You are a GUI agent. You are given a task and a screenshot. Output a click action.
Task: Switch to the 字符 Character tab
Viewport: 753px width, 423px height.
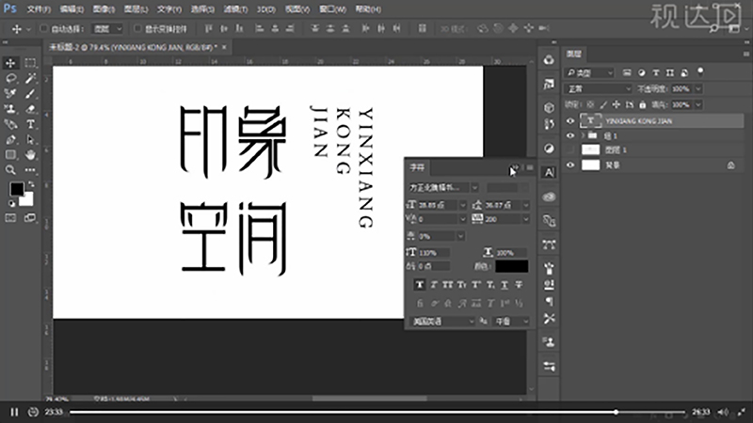click(417, 167)
